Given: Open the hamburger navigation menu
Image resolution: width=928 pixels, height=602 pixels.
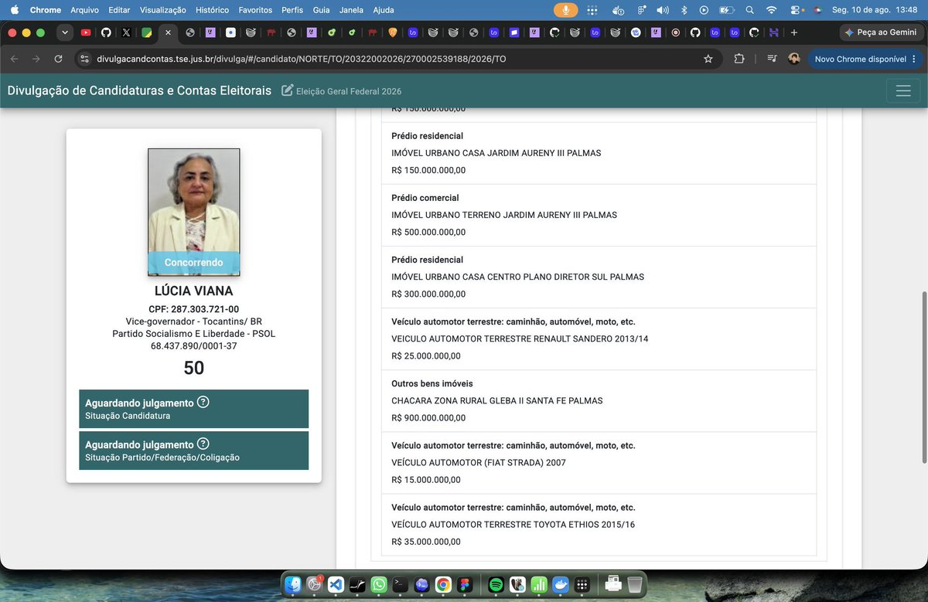Looking at the screenshot, I should coord(902,90).
